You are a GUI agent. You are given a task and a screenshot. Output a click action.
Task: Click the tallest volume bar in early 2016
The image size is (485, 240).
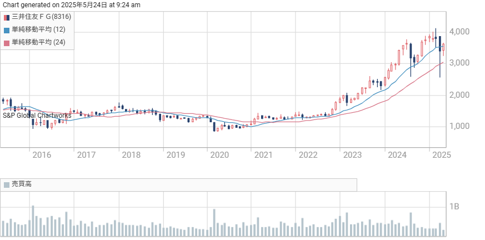pyautogui.click(x=33, y=222)
